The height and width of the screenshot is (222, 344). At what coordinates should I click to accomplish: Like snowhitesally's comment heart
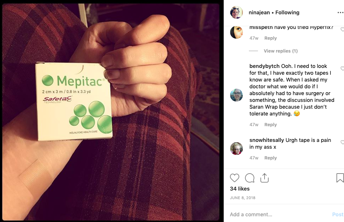pyautogui.click(x=342, y=142)
